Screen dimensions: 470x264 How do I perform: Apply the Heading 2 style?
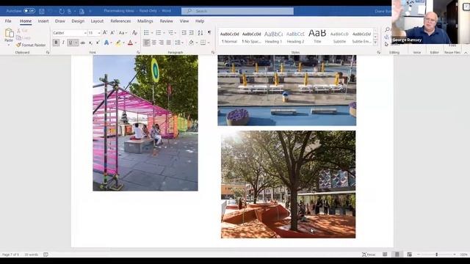tap(295, 37)
